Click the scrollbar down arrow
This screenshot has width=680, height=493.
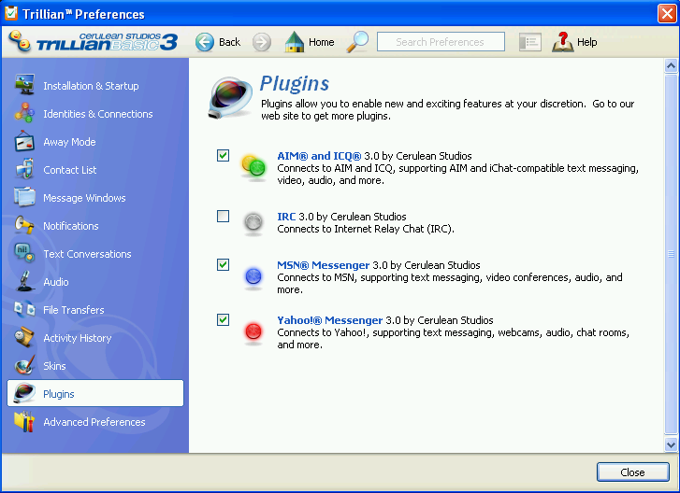pos(671,444)
